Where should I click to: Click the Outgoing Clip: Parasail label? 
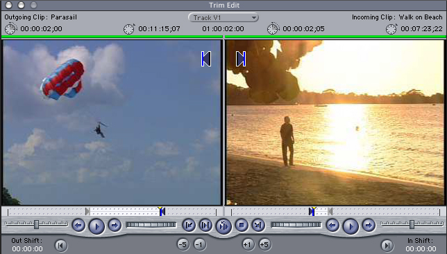coord(40,17)
